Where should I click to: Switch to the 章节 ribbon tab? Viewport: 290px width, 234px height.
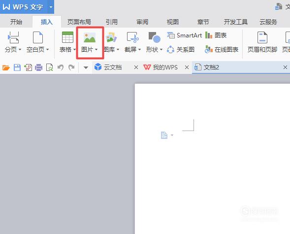[203, 22]
